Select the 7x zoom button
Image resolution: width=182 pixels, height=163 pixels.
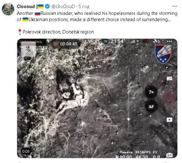[151, 92]
